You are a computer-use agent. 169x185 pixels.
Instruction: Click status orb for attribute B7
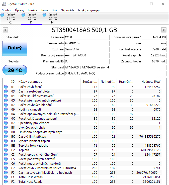pos(6,123)
